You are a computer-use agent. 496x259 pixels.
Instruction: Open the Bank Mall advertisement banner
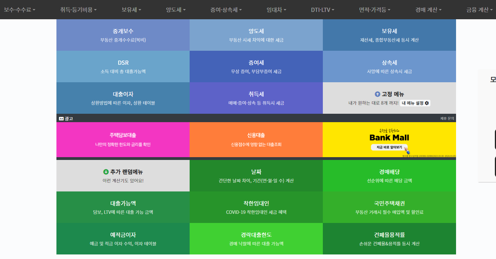(389, 140)
